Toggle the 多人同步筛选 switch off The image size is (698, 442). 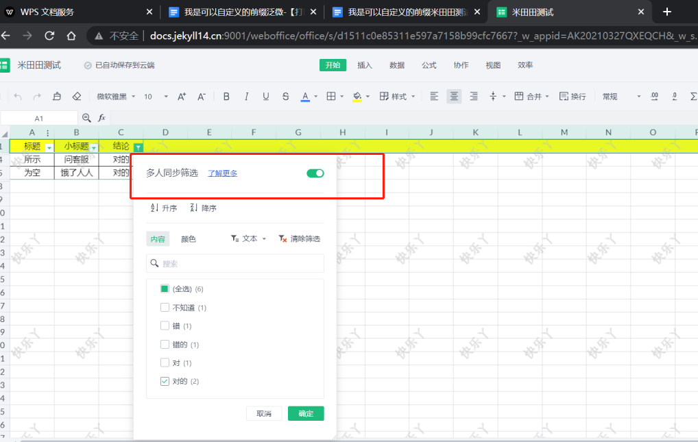[x=315, y=173]
